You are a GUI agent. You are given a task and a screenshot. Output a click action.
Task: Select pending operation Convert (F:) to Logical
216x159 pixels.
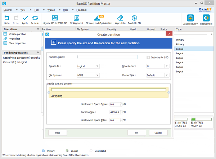15,62
